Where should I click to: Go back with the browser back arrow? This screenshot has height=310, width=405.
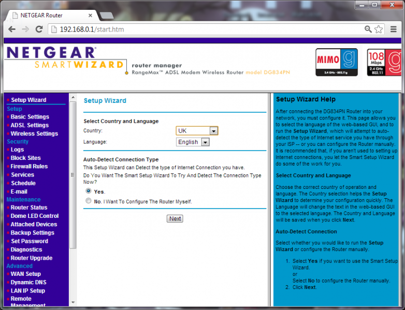coord(12,29)
